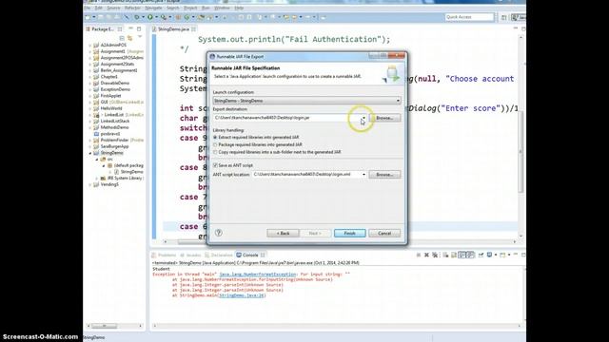Open the File menu
Viewport: 609px width, 342px height.
click(87, 8)
